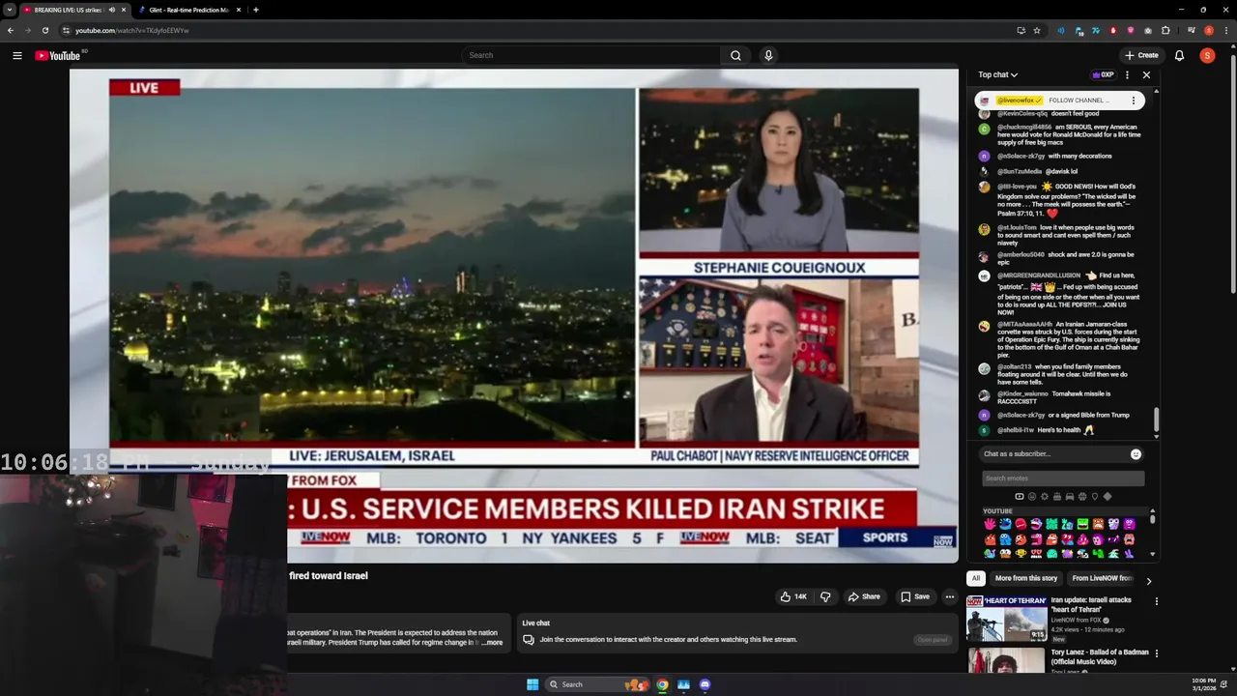
Task: Select the food cake emoji category
Action: [x=1057, y=496]
